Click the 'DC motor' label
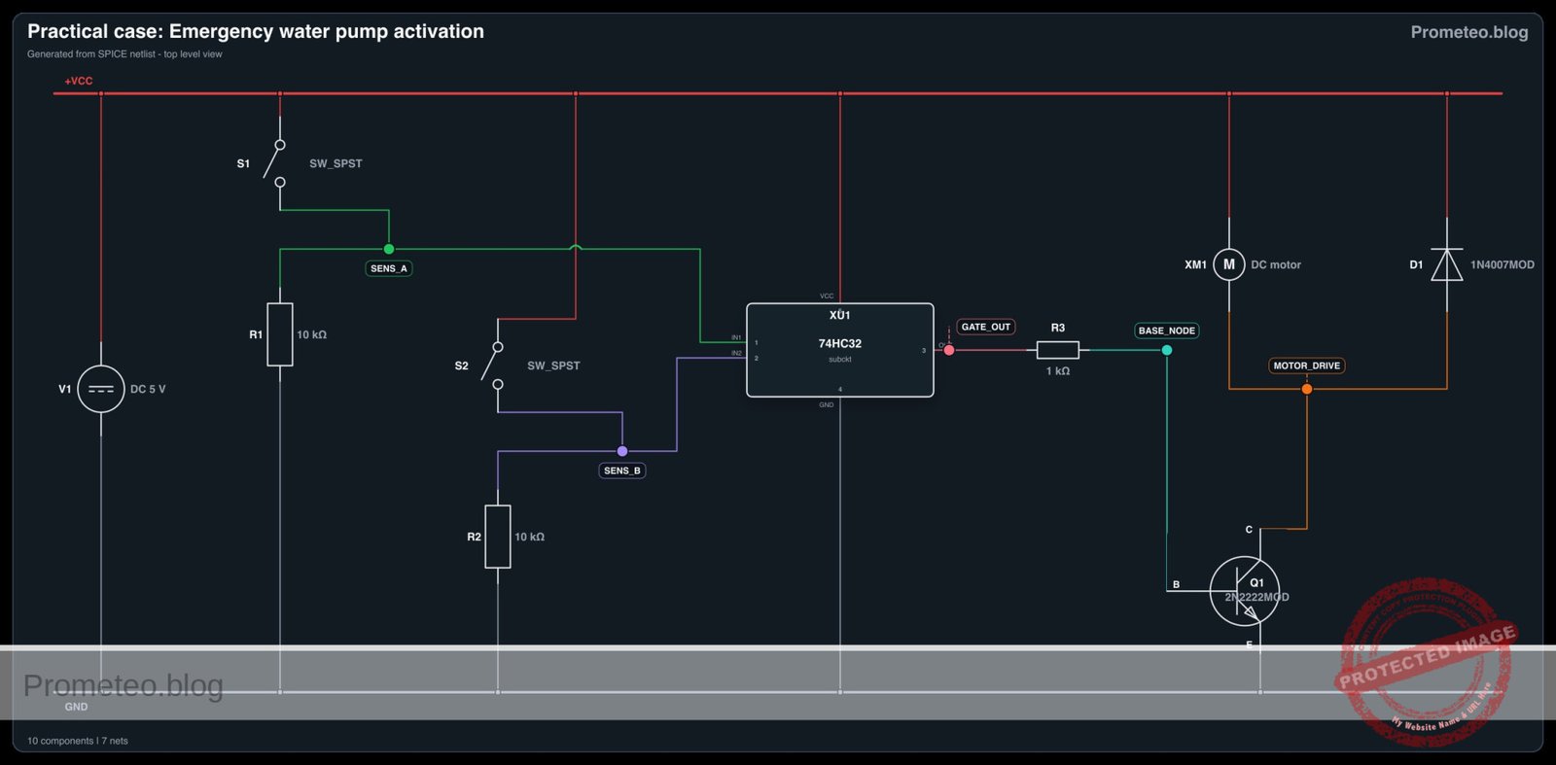The width and height of the screenshot is (1556, 765). [1276, 264]
